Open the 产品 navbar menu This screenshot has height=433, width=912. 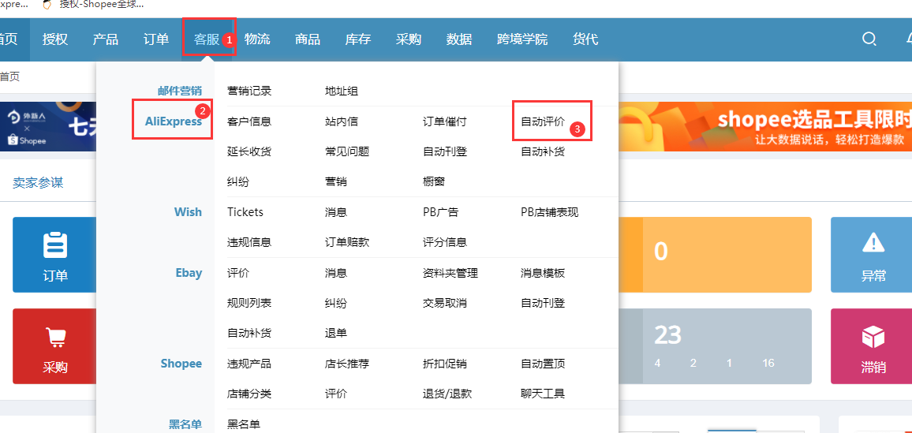point(105,39)
